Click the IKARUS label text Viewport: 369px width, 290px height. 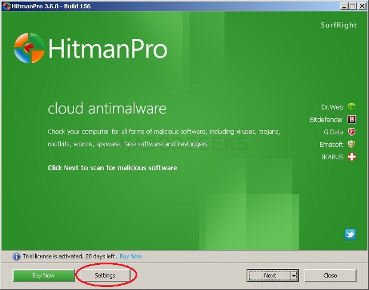click(x=333, y=157)
